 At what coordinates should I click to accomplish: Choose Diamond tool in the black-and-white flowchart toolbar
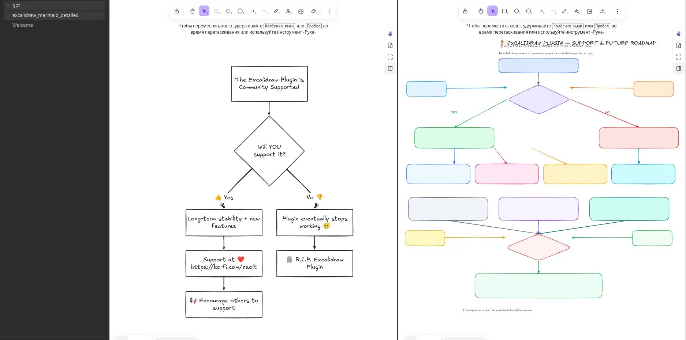(228, 11)
